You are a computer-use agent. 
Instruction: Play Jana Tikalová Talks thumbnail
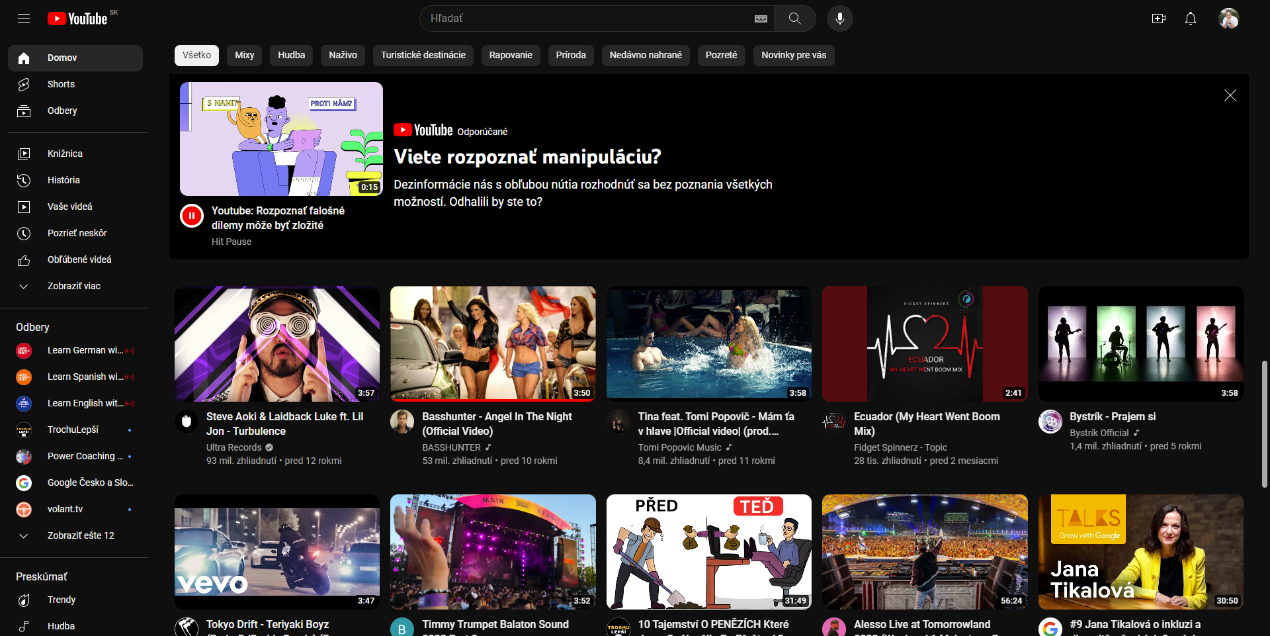click(x=1141, y=552)
